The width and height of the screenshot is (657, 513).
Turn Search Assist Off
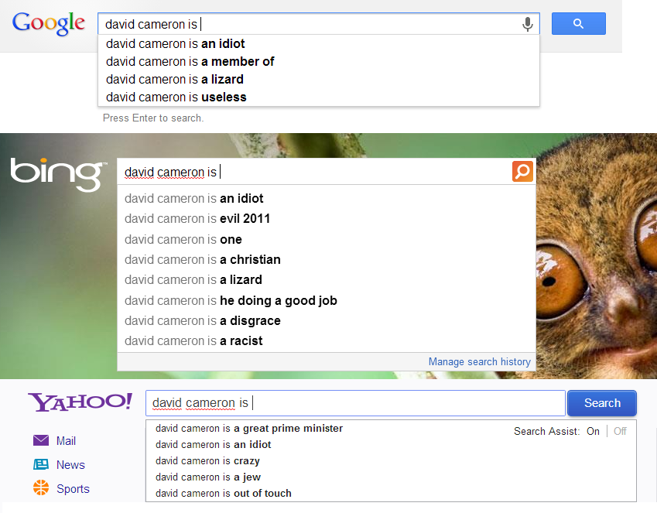coord(620,431)
